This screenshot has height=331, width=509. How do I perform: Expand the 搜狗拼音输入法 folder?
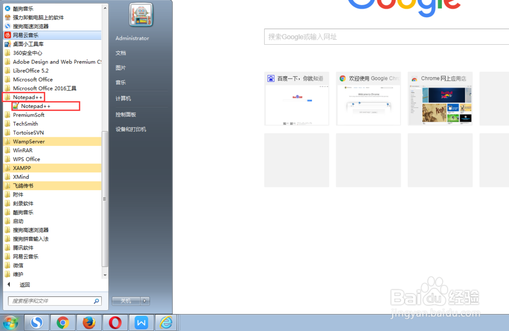pos(52,239)
